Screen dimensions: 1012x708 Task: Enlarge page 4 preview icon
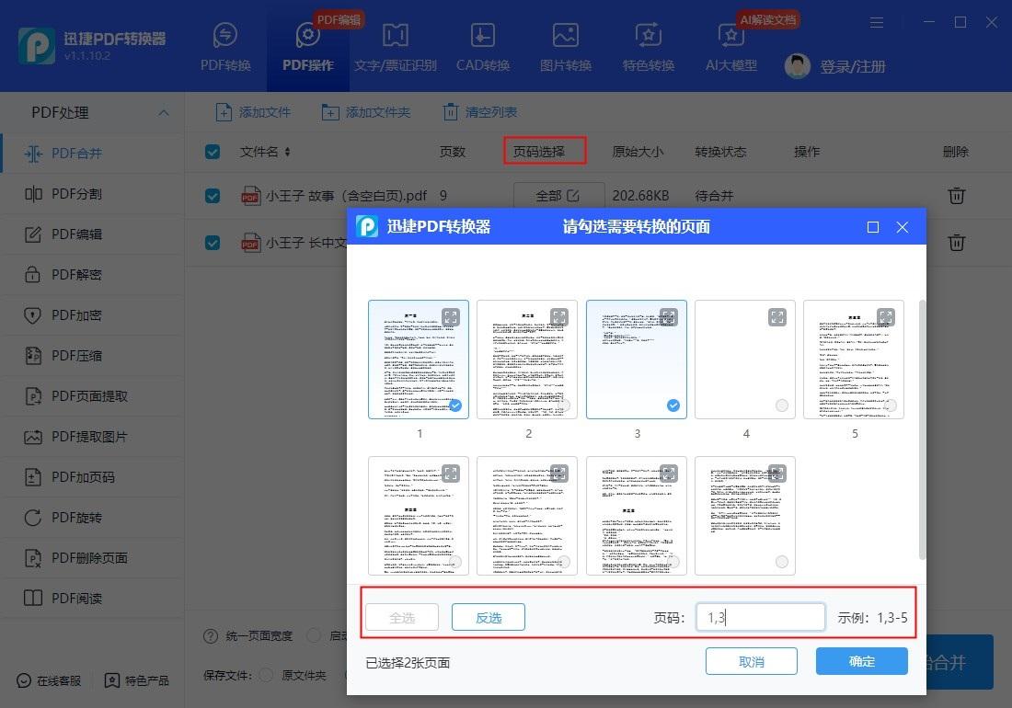tap(777, 316)
